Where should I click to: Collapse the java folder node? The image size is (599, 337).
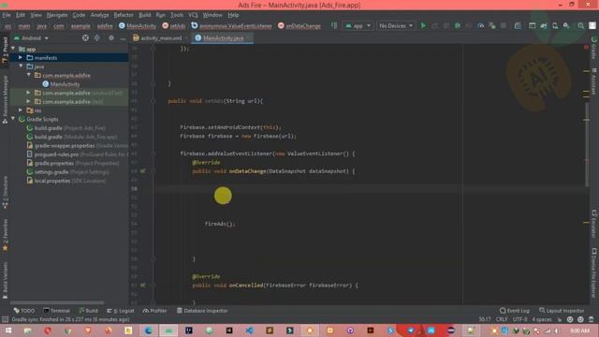point(21,66)
